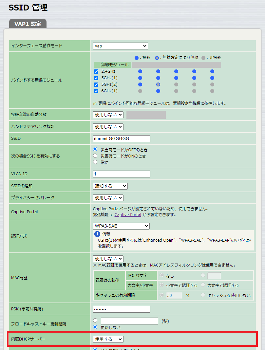The height and width of the screenshot is (350, 265).
Task: Open the SSIDの通知 dropdown
Action: (110, 186)
